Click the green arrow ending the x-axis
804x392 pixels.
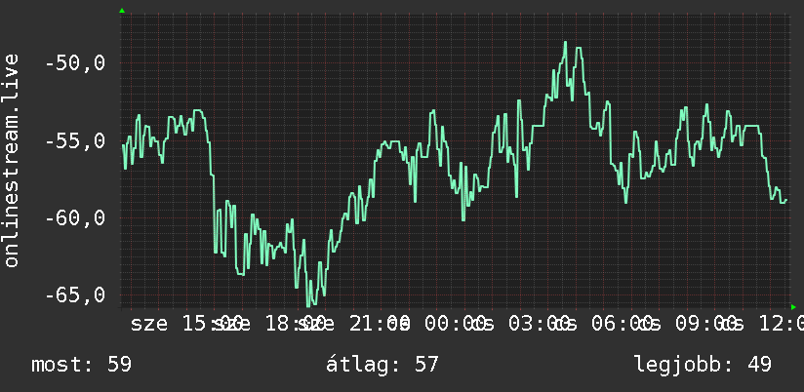coord(793,307)
